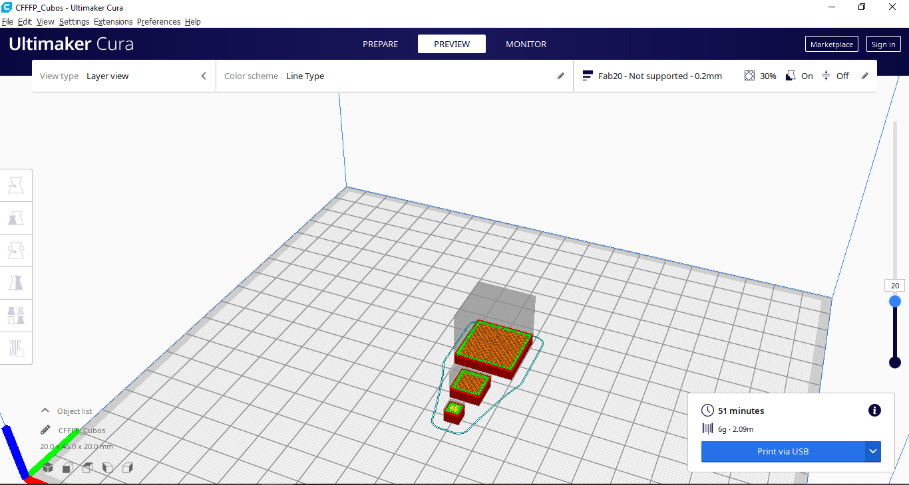Click the 6g · 2.09m material estimate
909x485 pixels.
point(736,429)
